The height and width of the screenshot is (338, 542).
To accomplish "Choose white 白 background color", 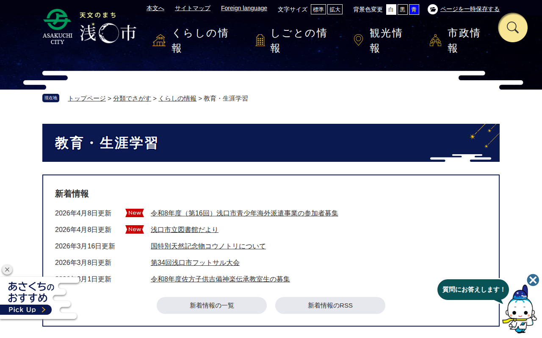I will pyautogui.click(x=391, y=9).
